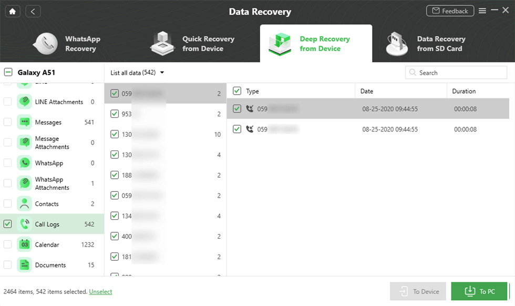Open the hamburger menu icon
The width and height of the screenshot is (515, 306).
(x=482, y=11)
